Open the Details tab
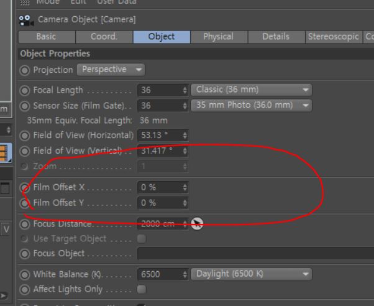Screen dimensions: 374x306 coord(276,37)
